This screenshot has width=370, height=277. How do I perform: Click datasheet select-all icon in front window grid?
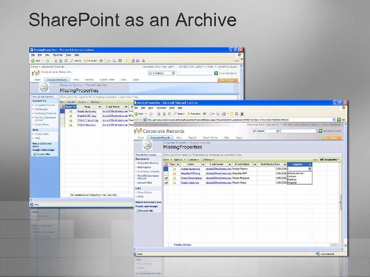click(166, 165)
